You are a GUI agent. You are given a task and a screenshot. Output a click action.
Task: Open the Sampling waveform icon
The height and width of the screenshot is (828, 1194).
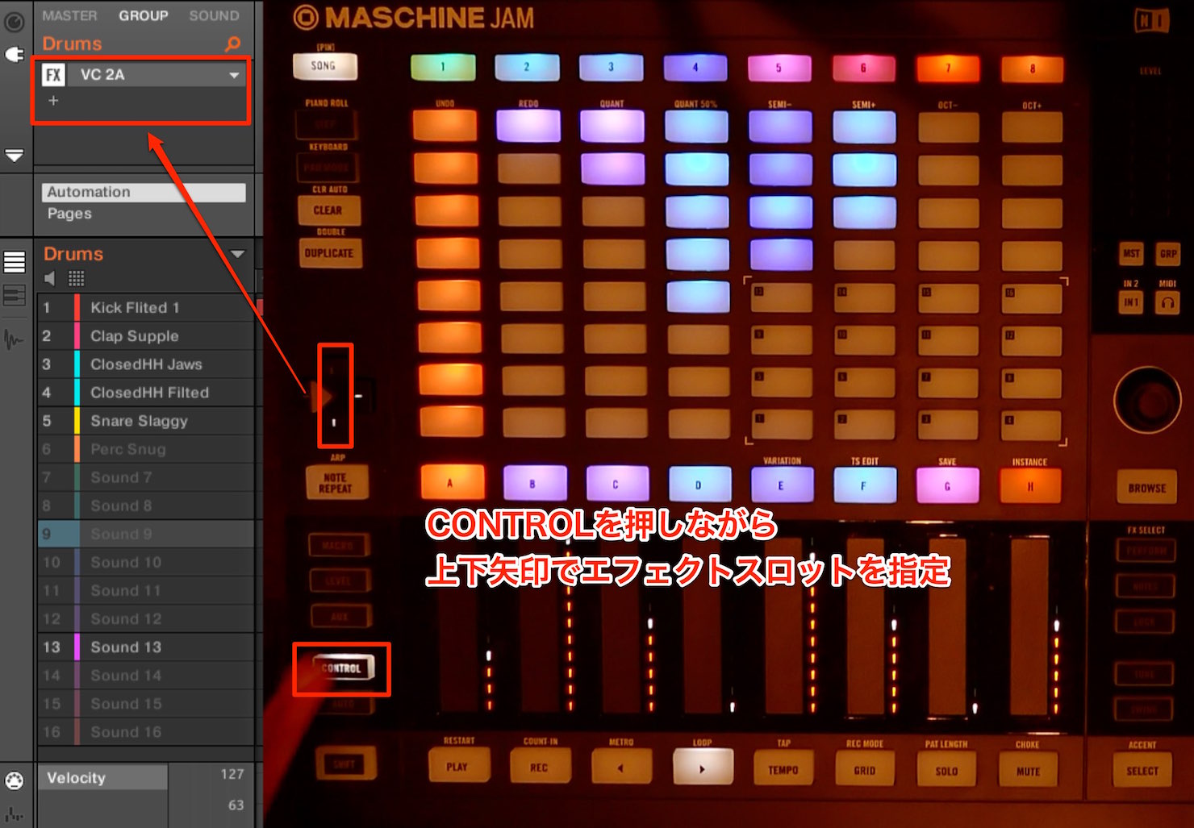click(14, 339)
